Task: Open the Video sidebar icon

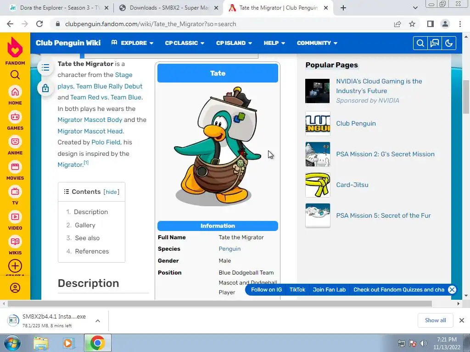Action: coord(15,217)
